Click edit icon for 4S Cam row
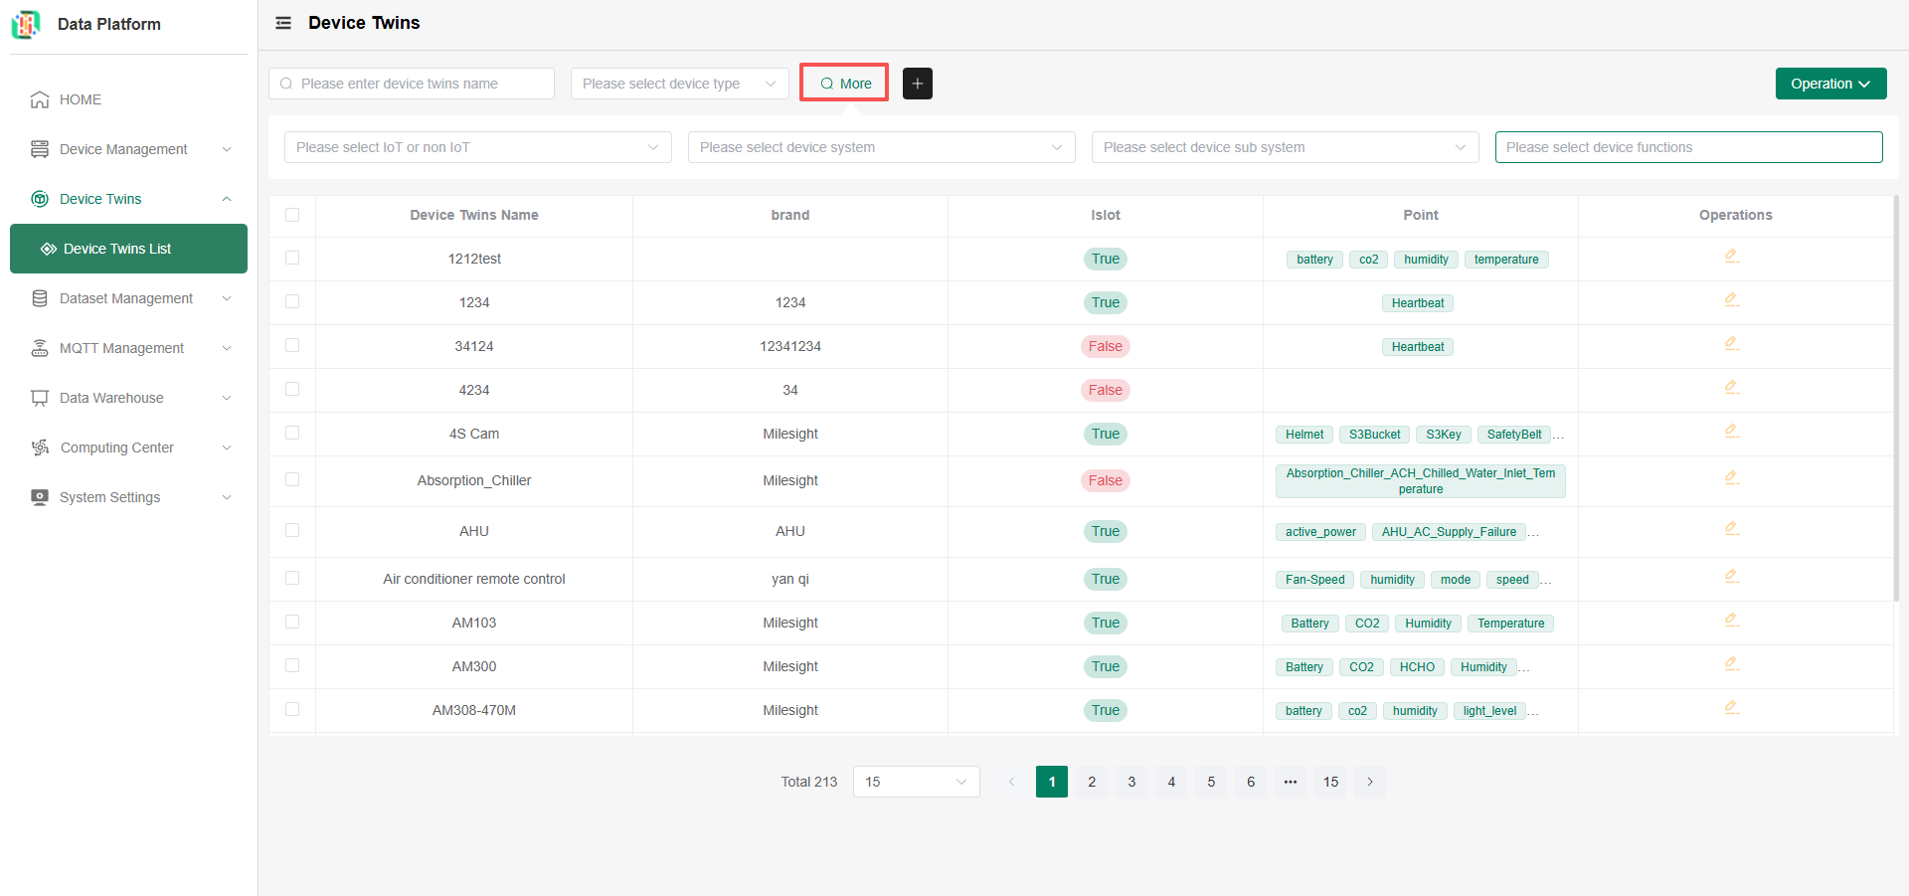1909x896 pixels. 1731,432
